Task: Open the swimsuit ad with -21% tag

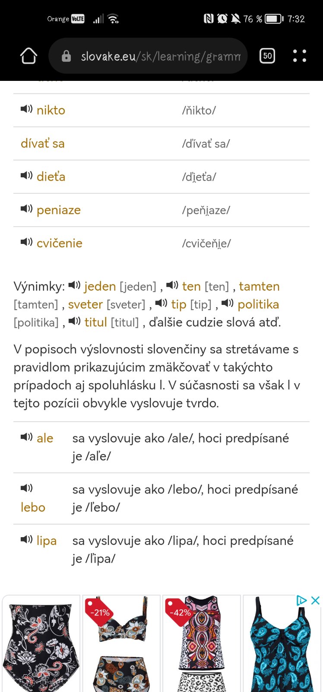Action: [121, 644]
